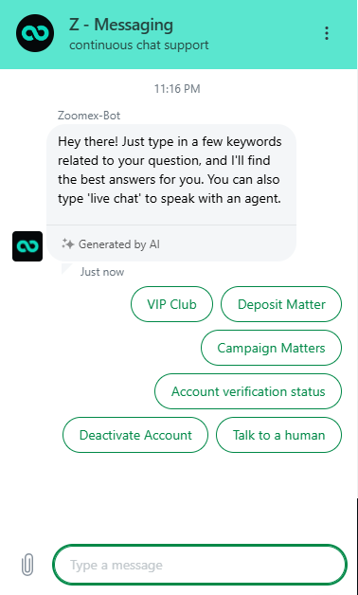
Task: Pick the Campaign Matters option
Action: point(271,348)
